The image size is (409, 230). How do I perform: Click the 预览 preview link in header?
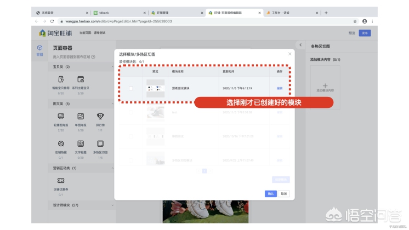pos(351,33)
